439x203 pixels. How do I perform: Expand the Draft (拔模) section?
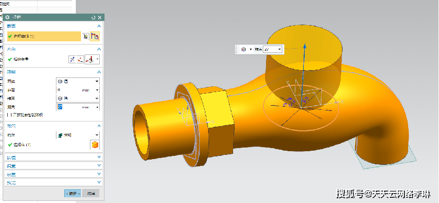pos(53,157)
